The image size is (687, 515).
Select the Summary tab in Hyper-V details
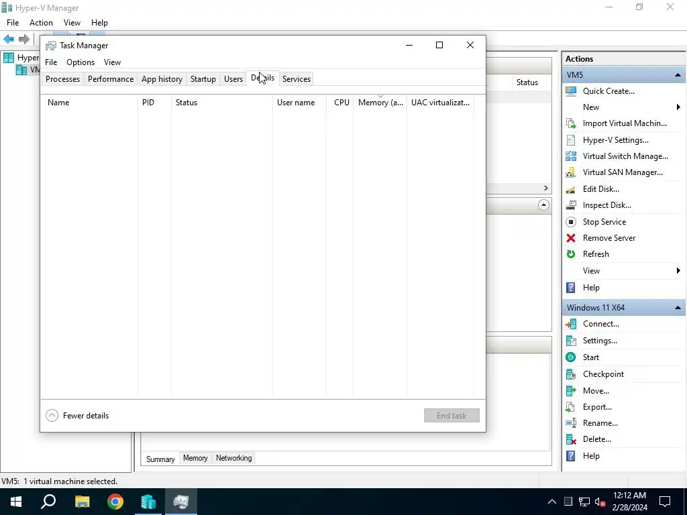click(x=160, y=459)
